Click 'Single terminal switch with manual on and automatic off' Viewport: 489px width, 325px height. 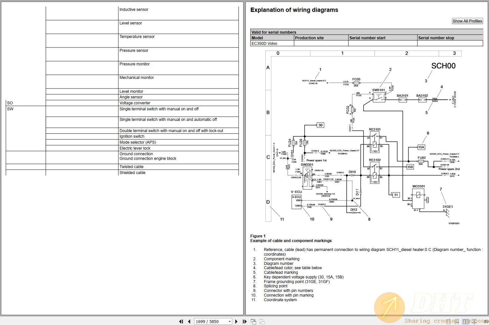[168, 120]
